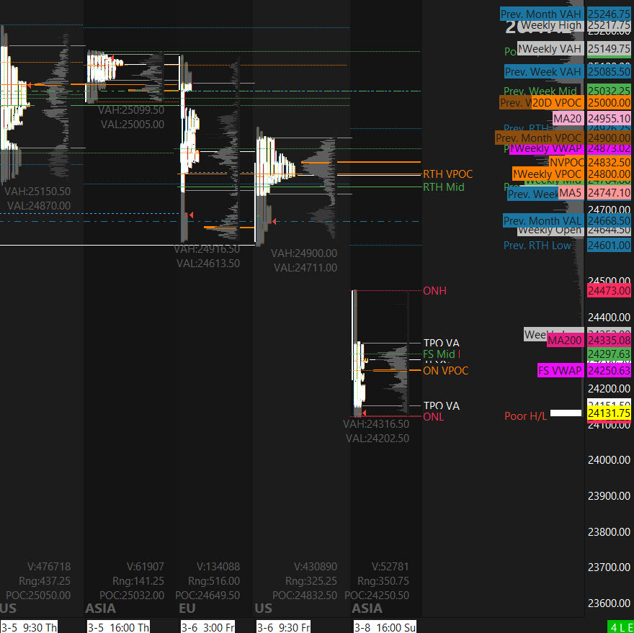Click the 3-8 16:00 Su session marker
This screenshot has height=633, width=634.
[385, 627]
